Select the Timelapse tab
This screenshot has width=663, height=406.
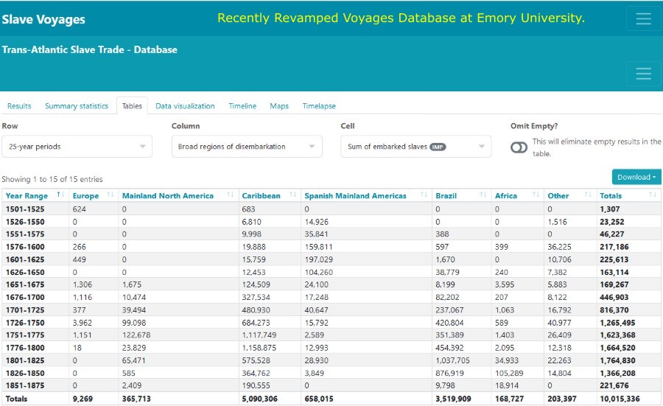pos(319,106)
